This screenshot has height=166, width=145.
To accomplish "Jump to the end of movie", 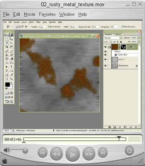I will (x=103, y=153).
